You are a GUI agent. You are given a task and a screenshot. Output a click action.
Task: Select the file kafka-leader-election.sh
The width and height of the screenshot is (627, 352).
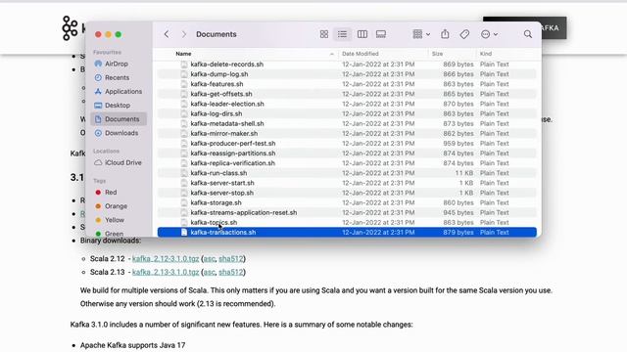(x=227, y=105)
